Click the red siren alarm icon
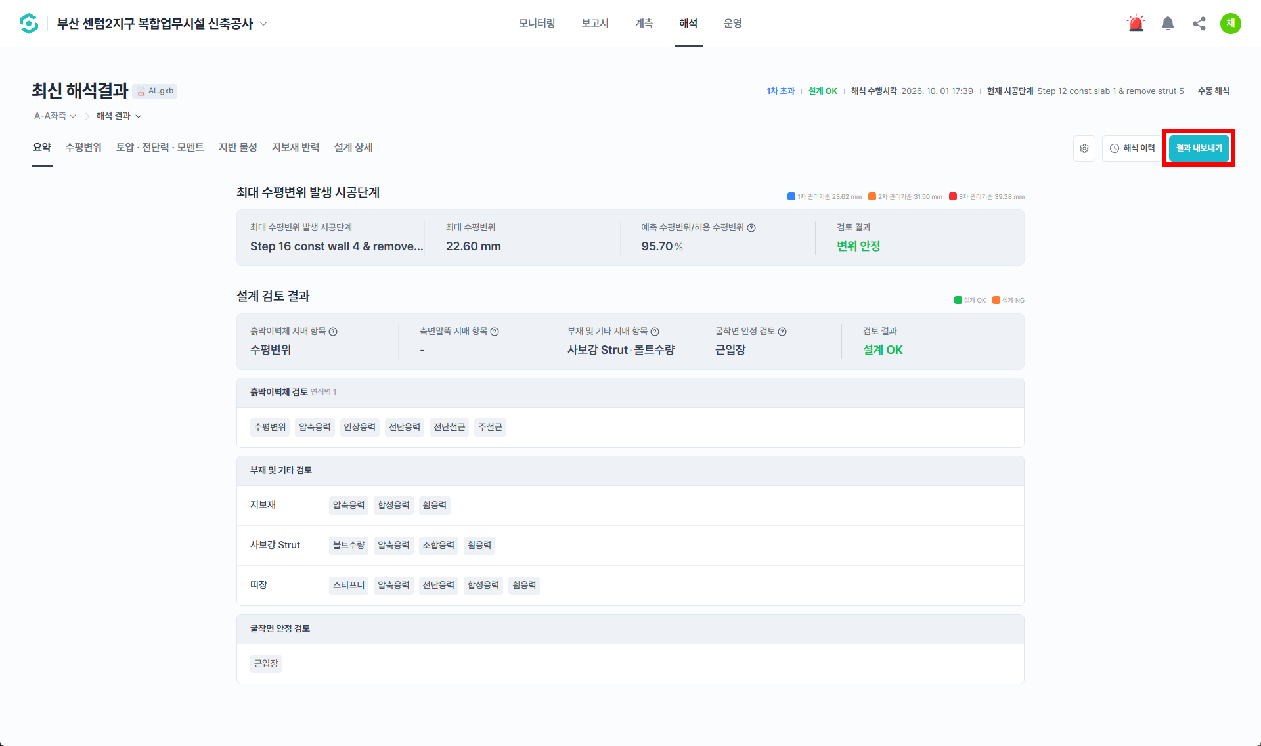The image size is (1261, 746). click(1136, 24)
